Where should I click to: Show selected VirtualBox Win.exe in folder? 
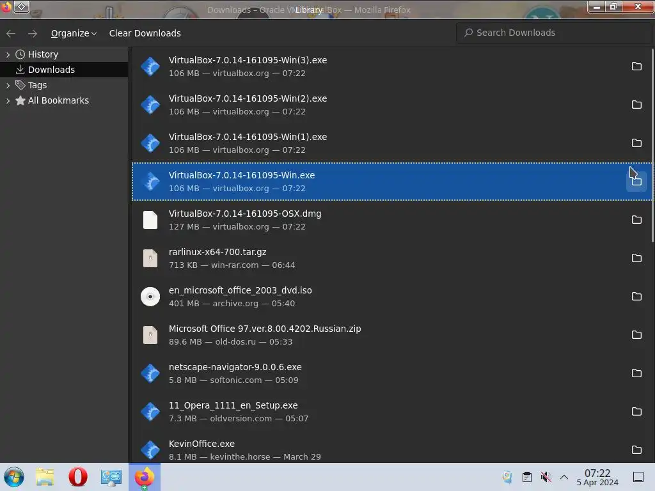pos(636,182)
